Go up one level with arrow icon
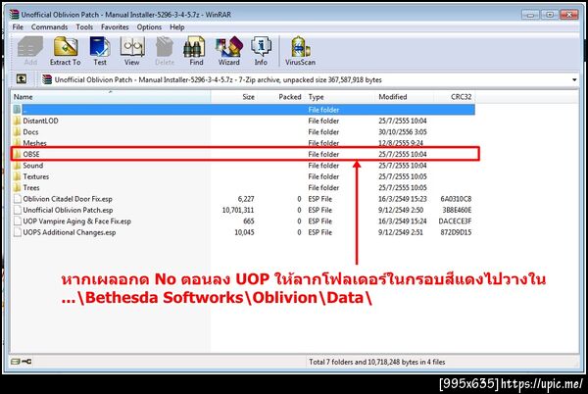The image size is (588, 394). pyautogui.click(x=22, y=79)
